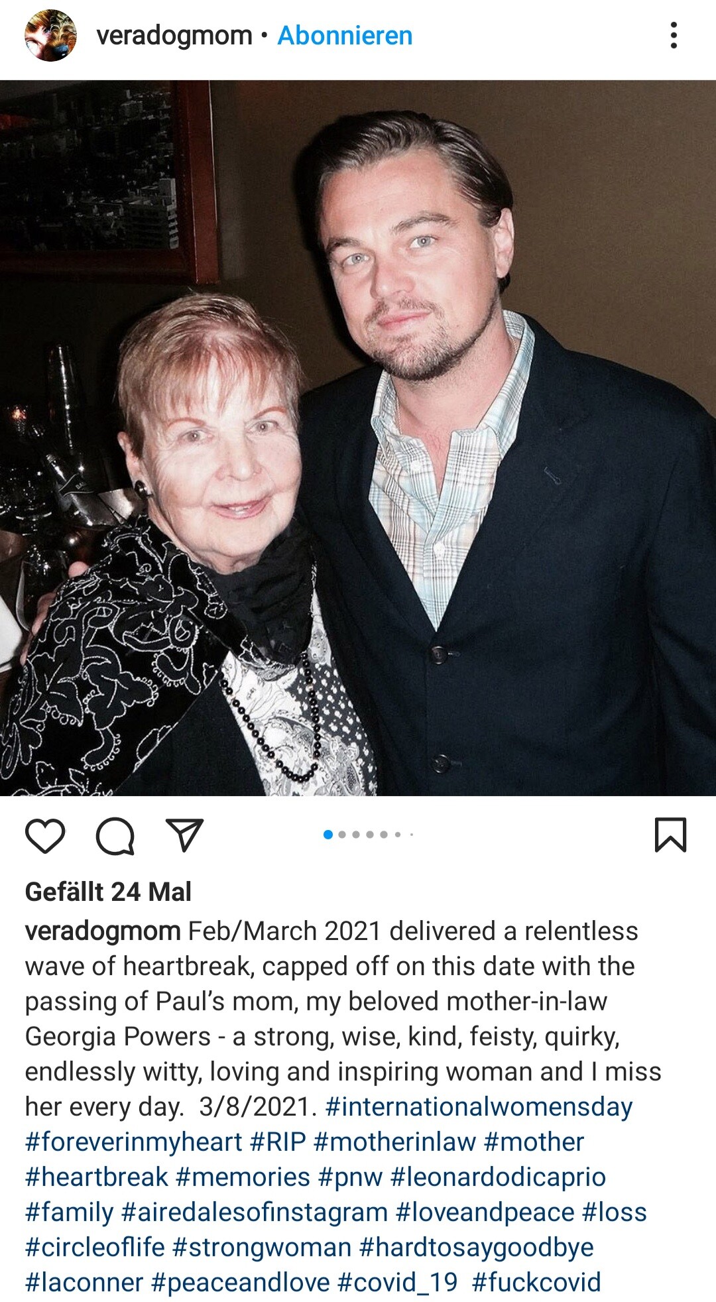716x1302 pixels.
Task: Open the #laconner hashtag
Action: click(x=84, y=1283)
